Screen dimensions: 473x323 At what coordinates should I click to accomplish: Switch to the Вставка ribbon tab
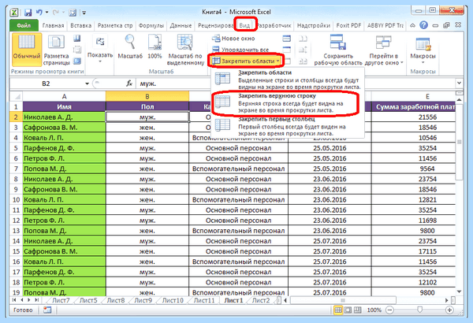[81, 26]
